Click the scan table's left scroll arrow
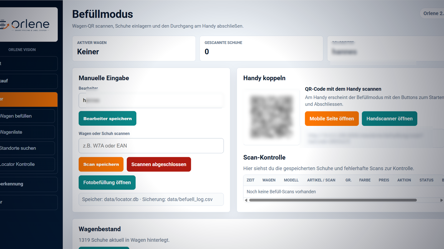The height and width of the screenshot is (249, 444). click(x=246, y=200)
